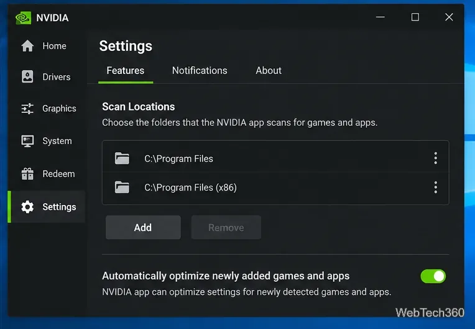475x329 pixels.
Task: Switch to the Notifications tab
Action: click(x=200, y=71)
